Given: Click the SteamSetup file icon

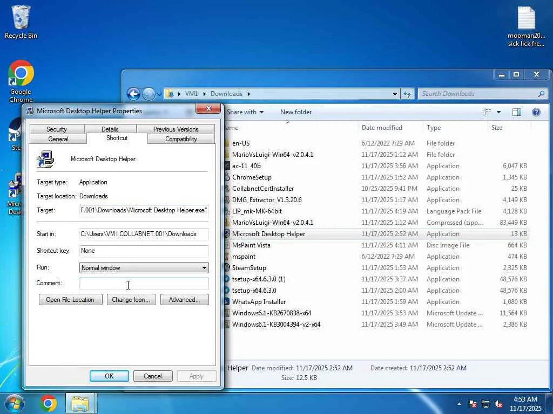Looking at the screenshot, I should click(227, 267).
